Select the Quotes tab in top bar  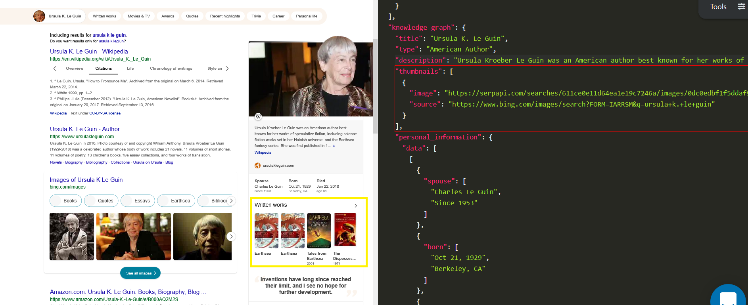[x=192, y=16]
